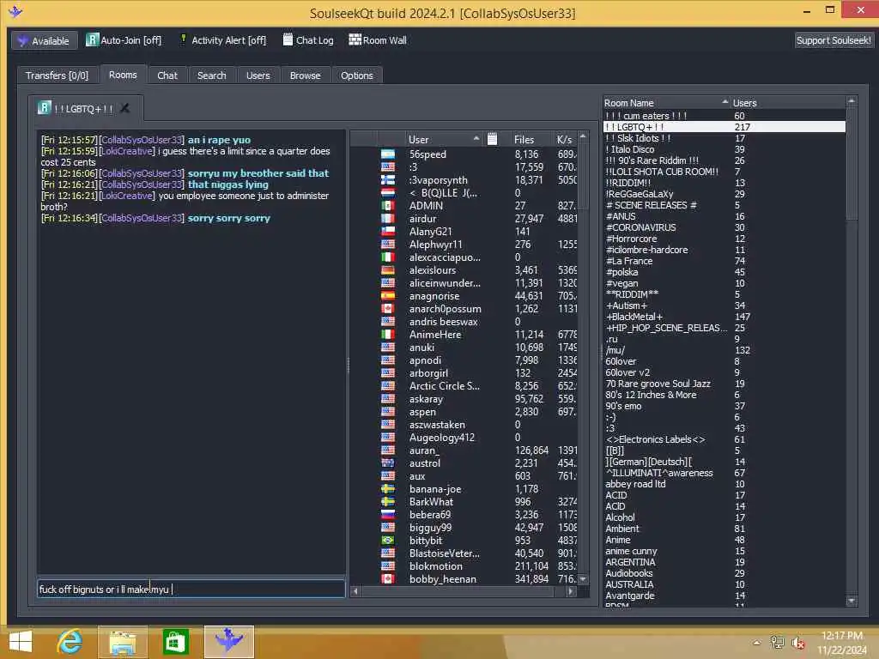The height and width of the screenshot is (659, 879).
Task: Click the flag icon next to anarch0possum
Action: click(x=388, y=309)
